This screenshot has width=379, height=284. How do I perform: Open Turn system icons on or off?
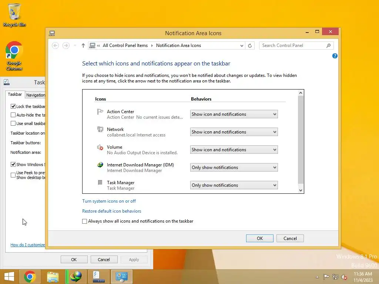pyautogui.click(x=109, y=201)
